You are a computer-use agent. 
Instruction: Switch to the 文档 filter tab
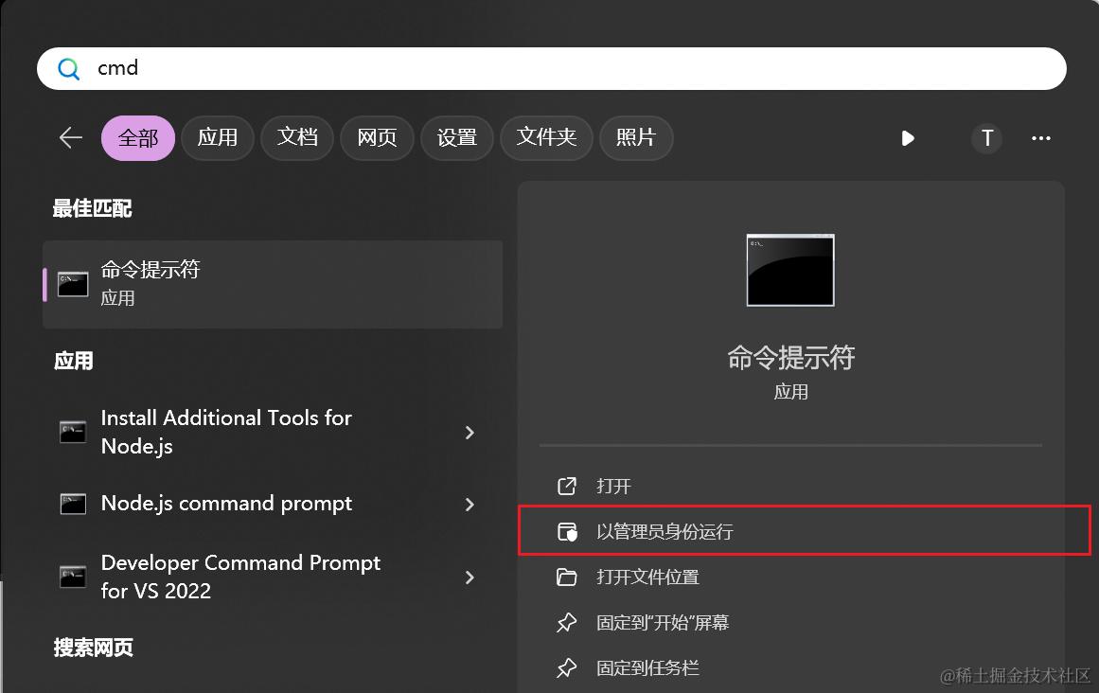(x=297, y=138)
